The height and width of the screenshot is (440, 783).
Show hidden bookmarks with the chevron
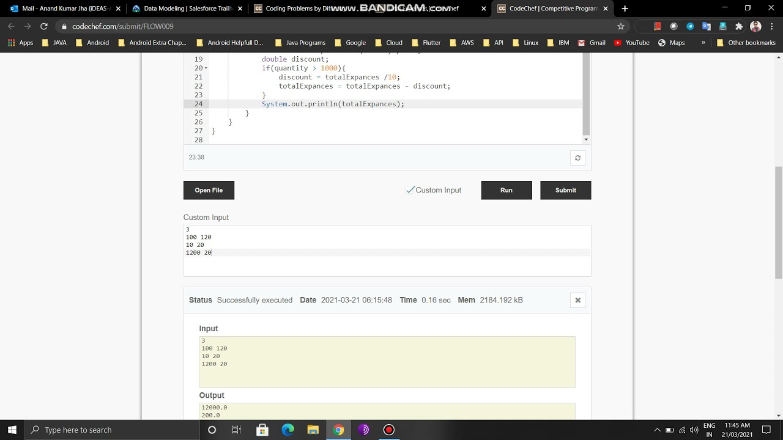coord(703,43)
